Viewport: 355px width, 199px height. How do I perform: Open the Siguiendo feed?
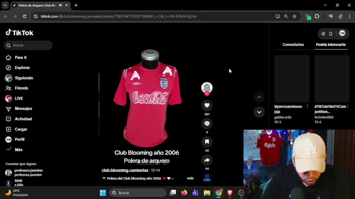tap(19, 78)
